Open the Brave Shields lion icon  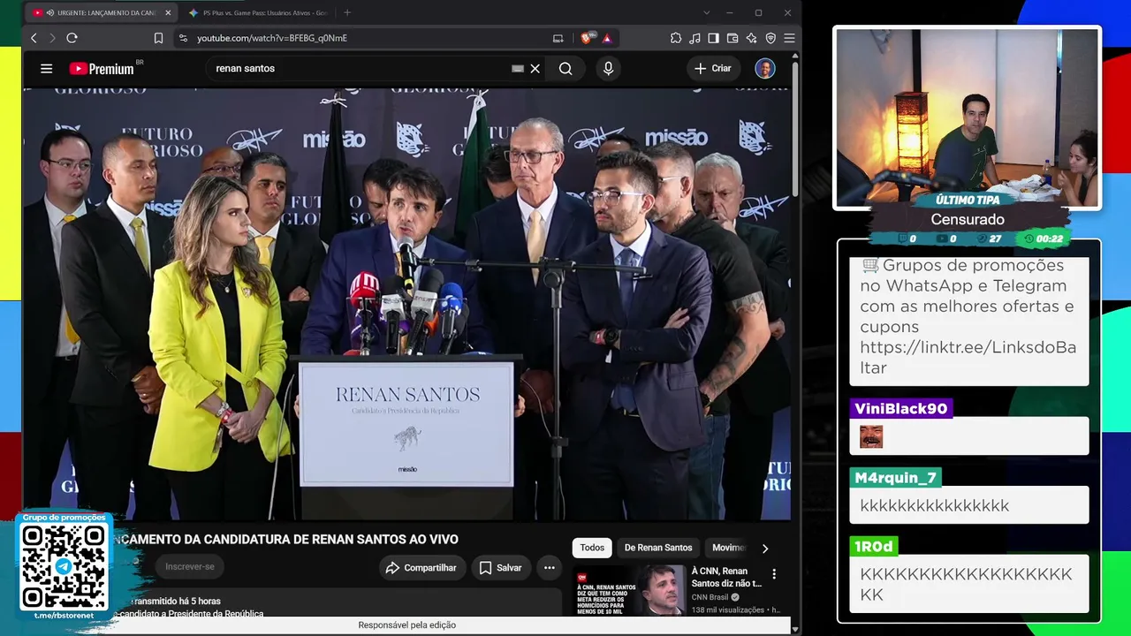587,38
